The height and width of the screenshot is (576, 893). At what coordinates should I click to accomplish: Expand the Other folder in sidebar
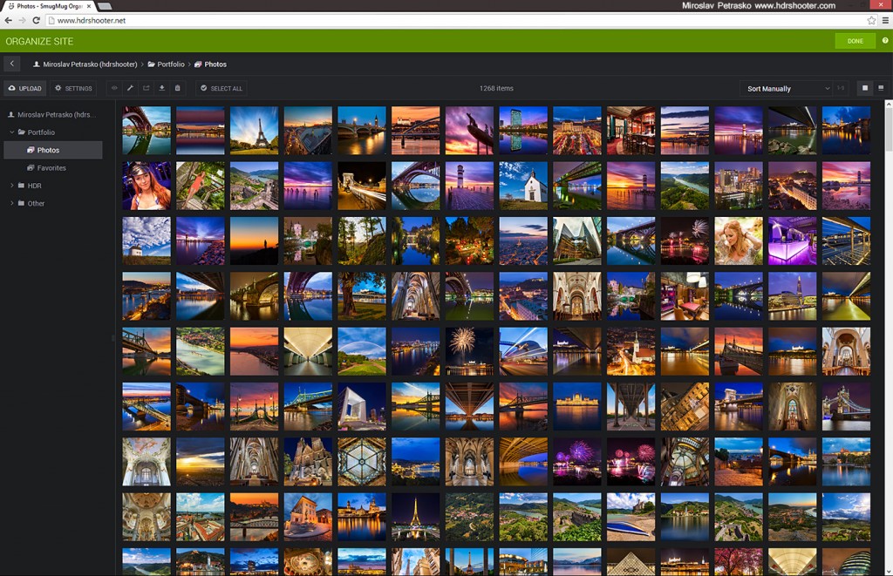[12, 203]
